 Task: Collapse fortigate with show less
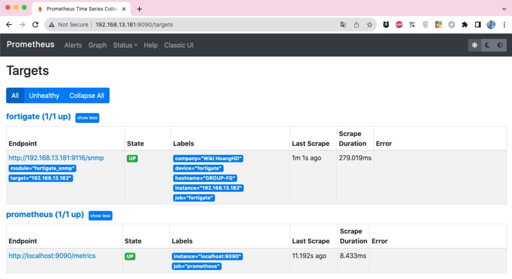pos(87,118)
